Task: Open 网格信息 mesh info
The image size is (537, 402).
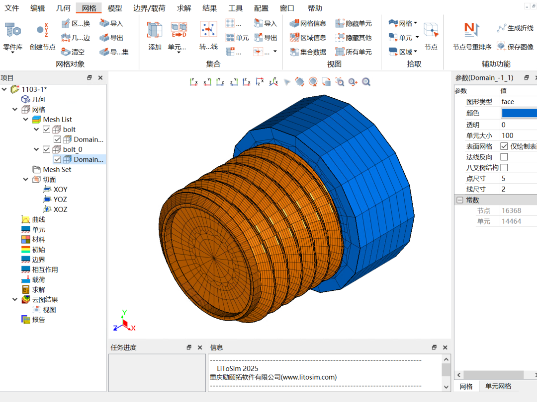Action: (308, 23)
